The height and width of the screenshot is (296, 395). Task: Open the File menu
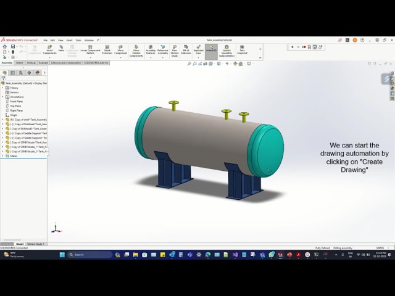45,40
